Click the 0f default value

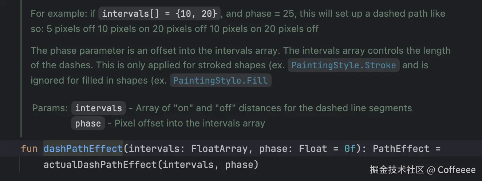click(x=349, y=149)
